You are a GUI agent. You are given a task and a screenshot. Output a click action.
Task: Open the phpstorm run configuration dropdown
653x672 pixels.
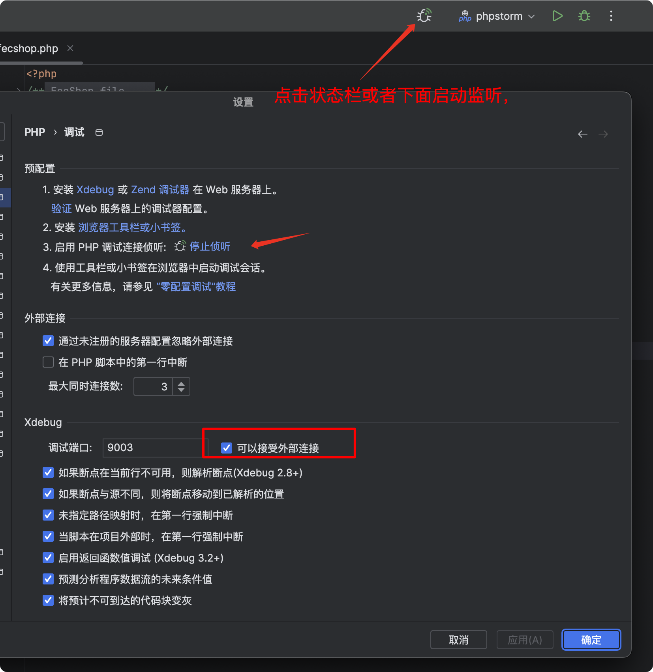coord(497,16)
